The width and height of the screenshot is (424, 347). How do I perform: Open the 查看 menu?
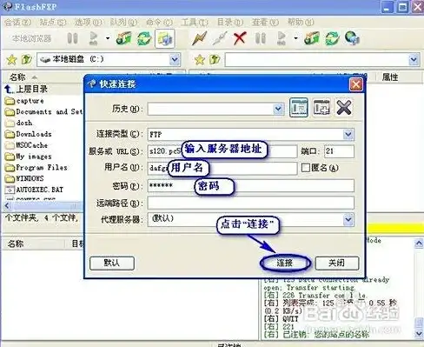[265, 22]
